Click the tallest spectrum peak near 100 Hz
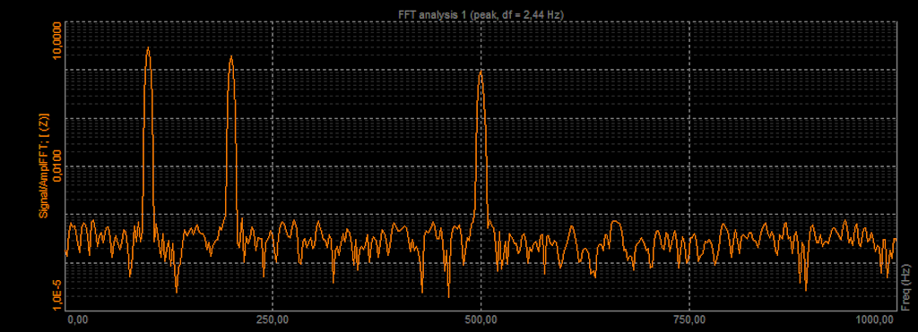 (x=148, y=48)
